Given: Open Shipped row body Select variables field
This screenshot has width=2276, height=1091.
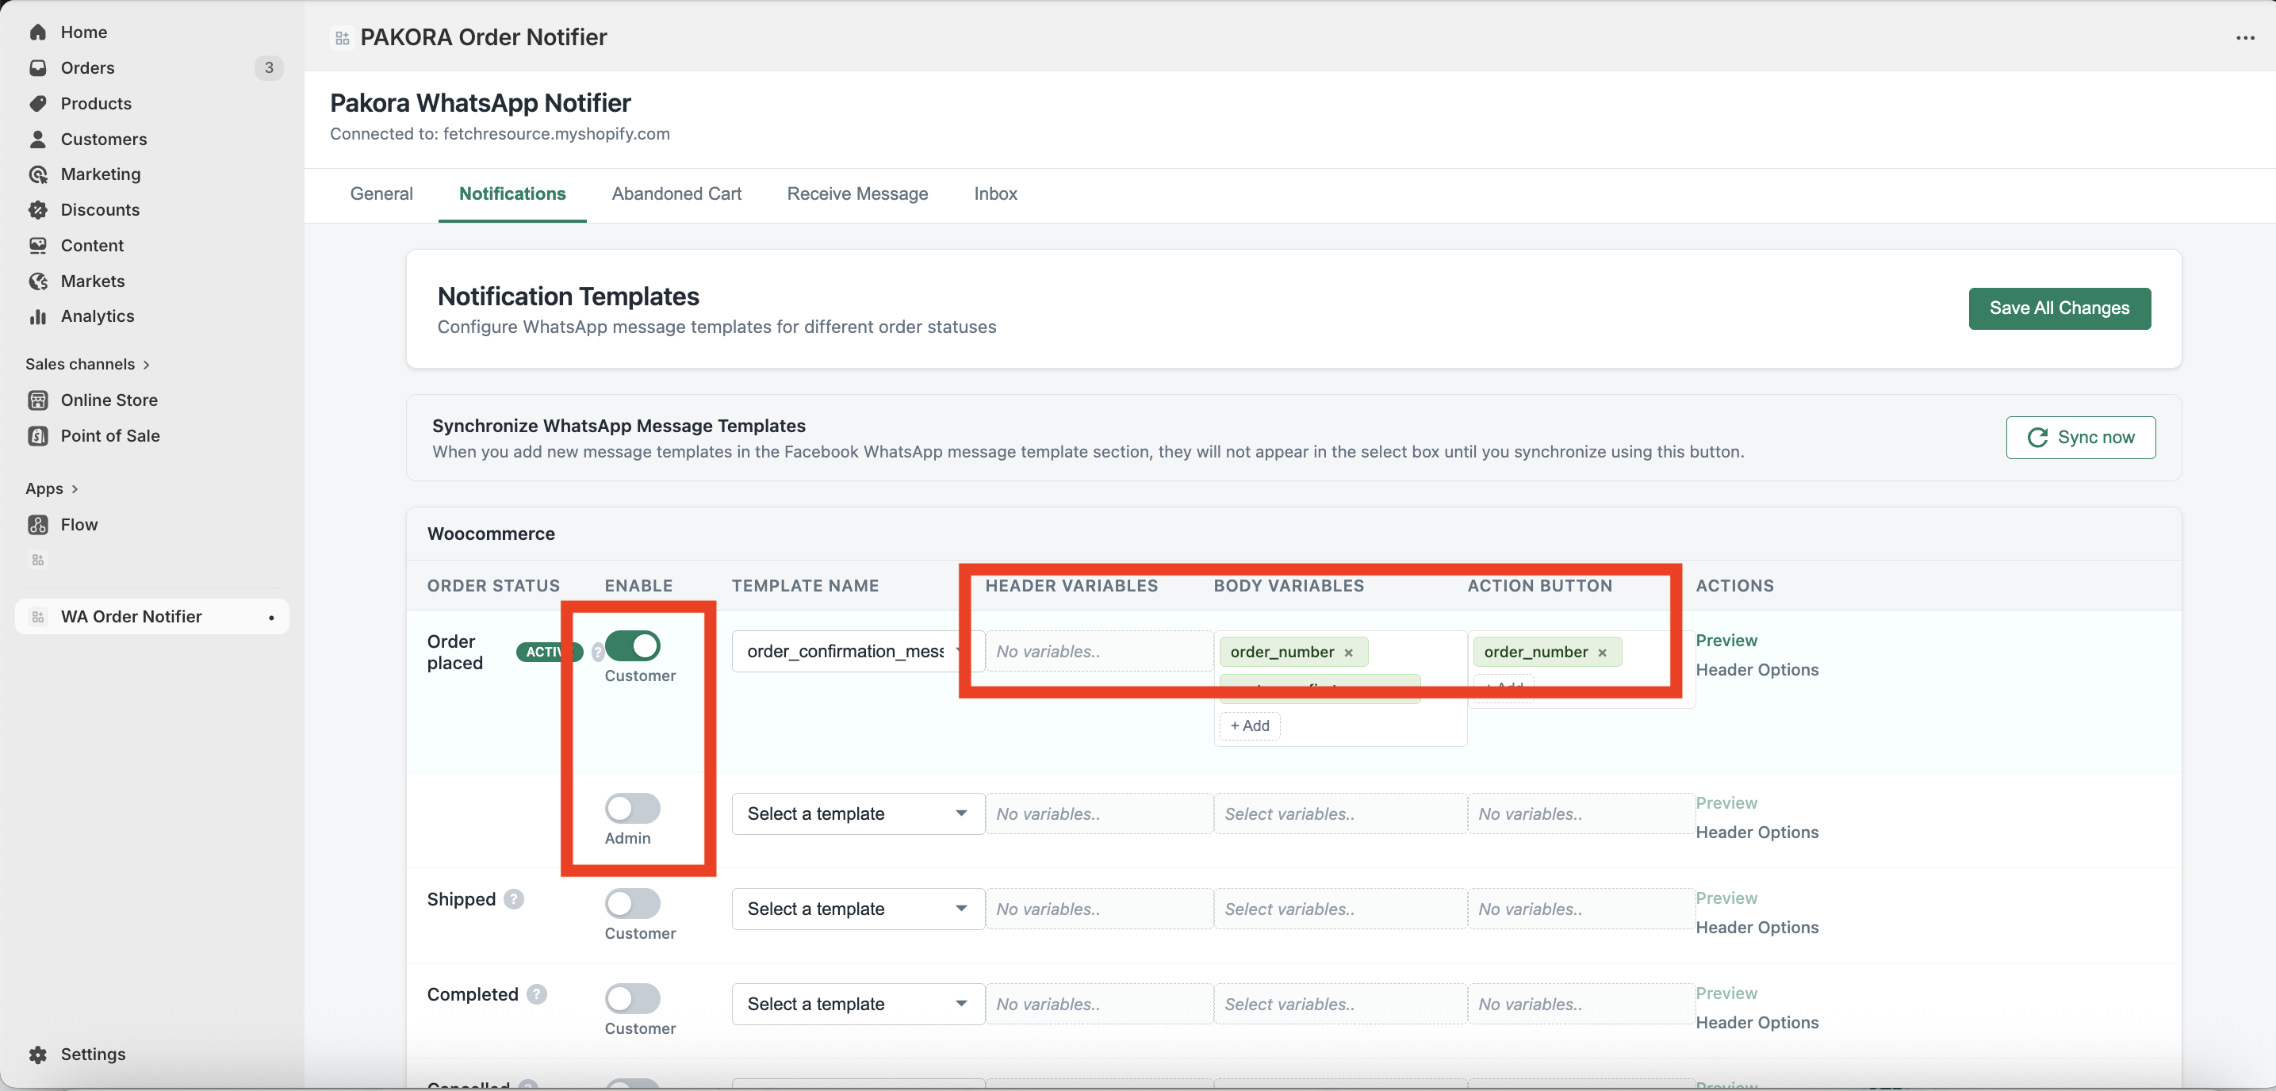Looking at the screenshot, I should pyautogui.click(x=1340, y=909).
